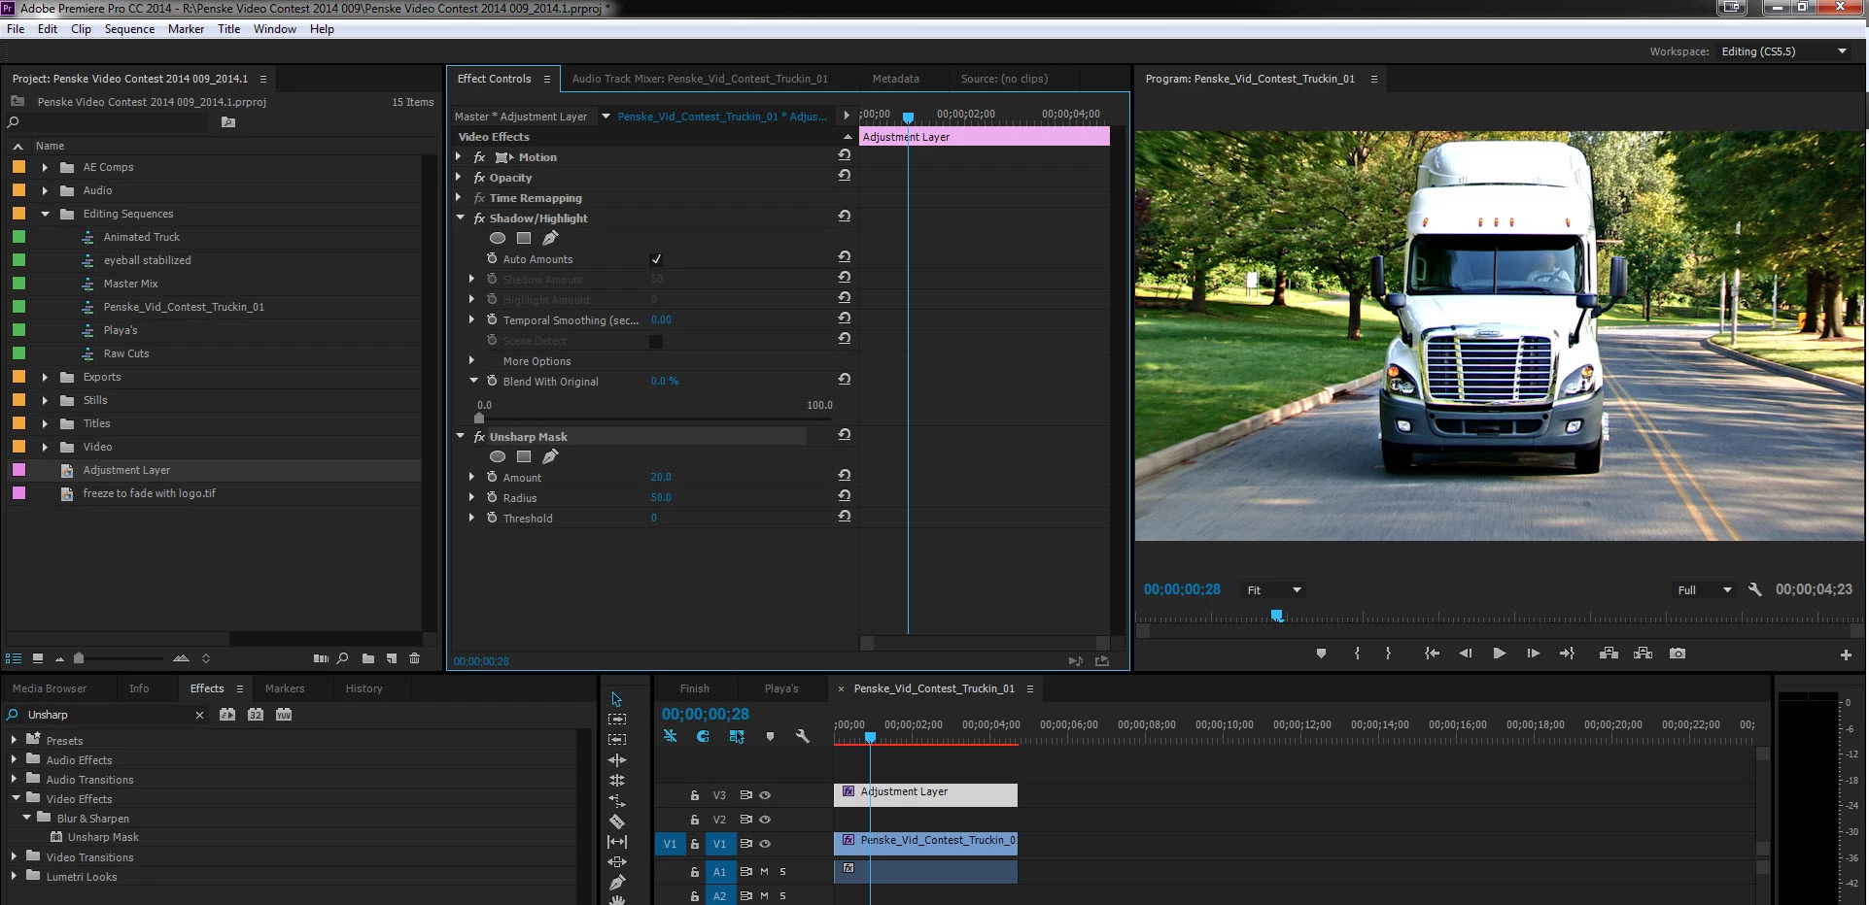Switch to Audio Track Mixer tab

point(700,79)
